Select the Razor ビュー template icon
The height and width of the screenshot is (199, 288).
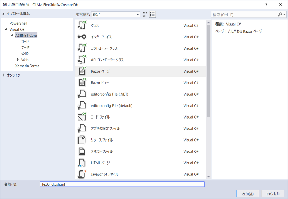[82, 83]
